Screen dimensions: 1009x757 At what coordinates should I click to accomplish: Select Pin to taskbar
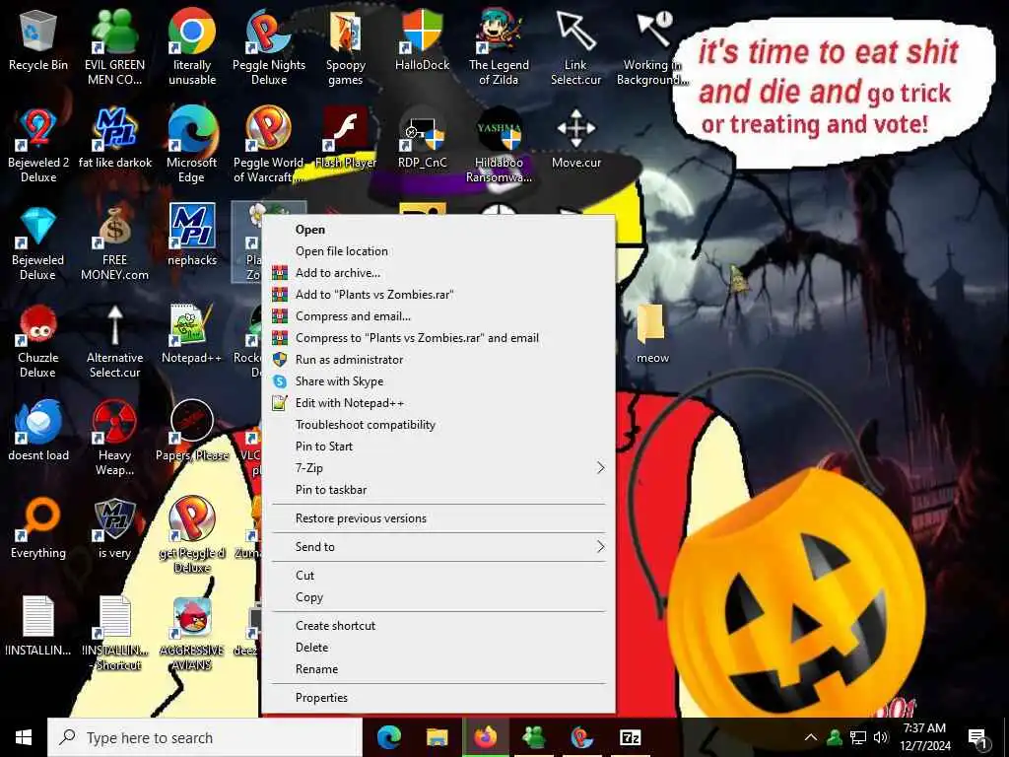point(438,490)
